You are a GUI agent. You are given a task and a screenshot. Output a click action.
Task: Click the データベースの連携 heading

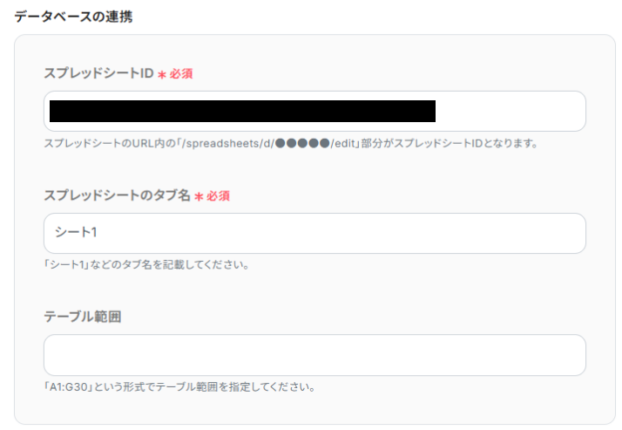click(x=73, y=17)
